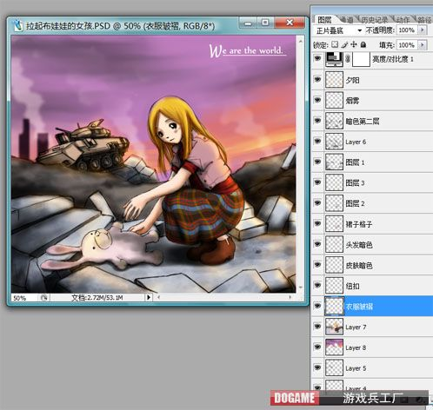Click lock all padlock icon
This screenshot has width=433, height=410.
[363, 44]
